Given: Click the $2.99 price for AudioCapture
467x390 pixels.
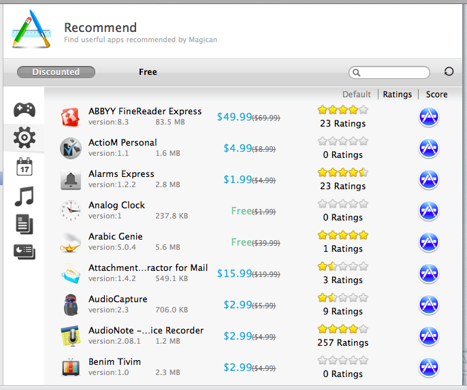Looking at the screenshot, I should pyautogui.click(x=238, y=305).
